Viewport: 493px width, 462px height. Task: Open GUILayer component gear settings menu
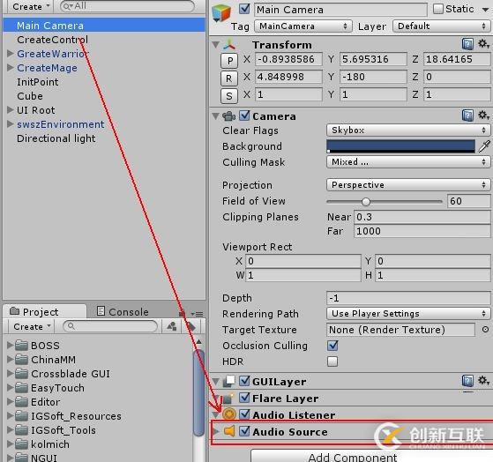(x=483, y=381)
